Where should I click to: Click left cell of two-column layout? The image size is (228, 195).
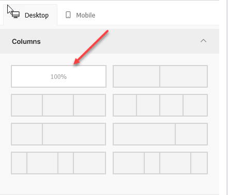136,76
